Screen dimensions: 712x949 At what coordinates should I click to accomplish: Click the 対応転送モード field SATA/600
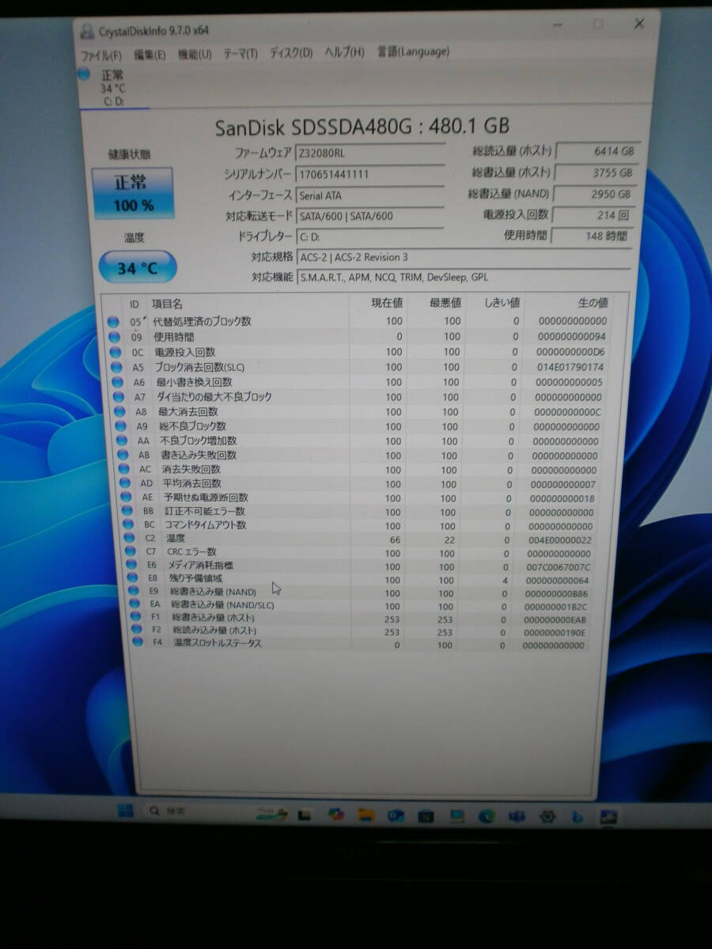[369, 215]
